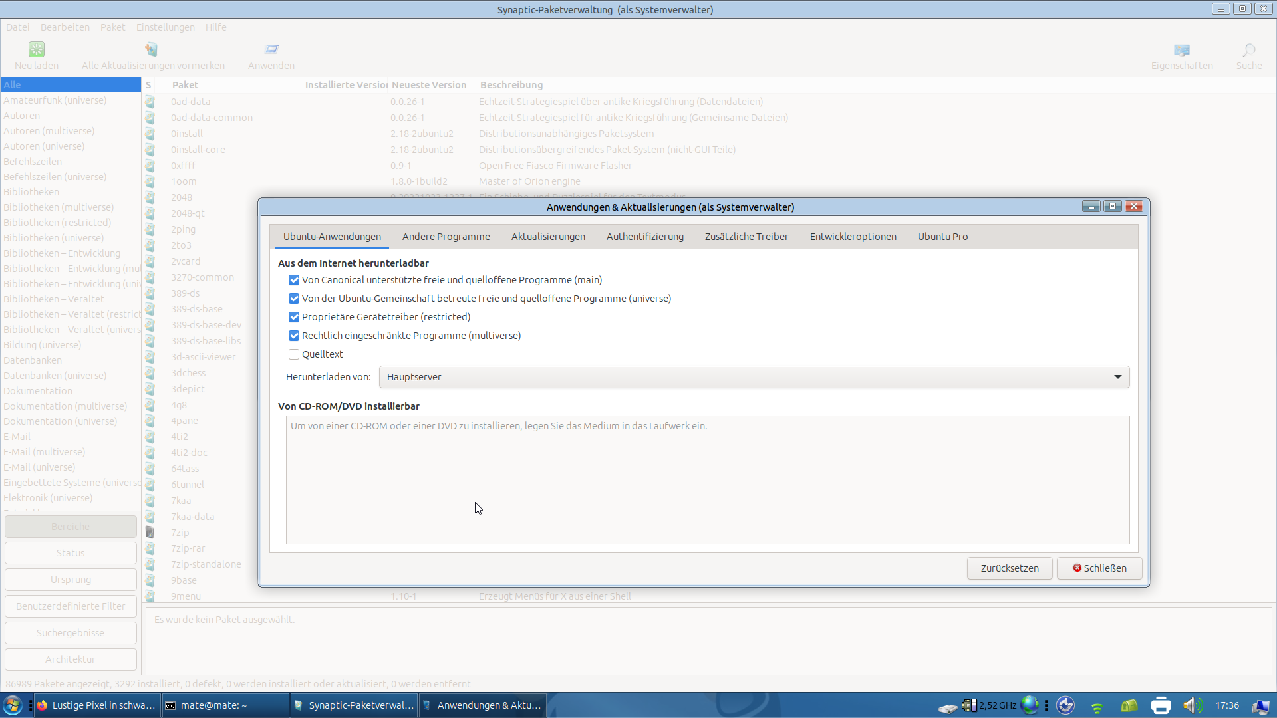
Task: Switch to the Andere Programme tab
Action: coord(446,237)
